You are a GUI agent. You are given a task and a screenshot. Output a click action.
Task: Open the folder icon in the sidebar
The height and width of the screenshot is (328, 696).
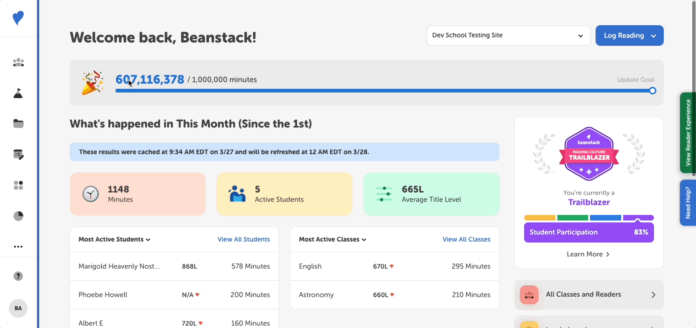coord(18,123)
